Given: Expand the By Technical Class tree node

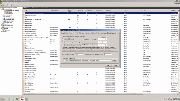Looking at the screenshot, I should pos(3,18).
